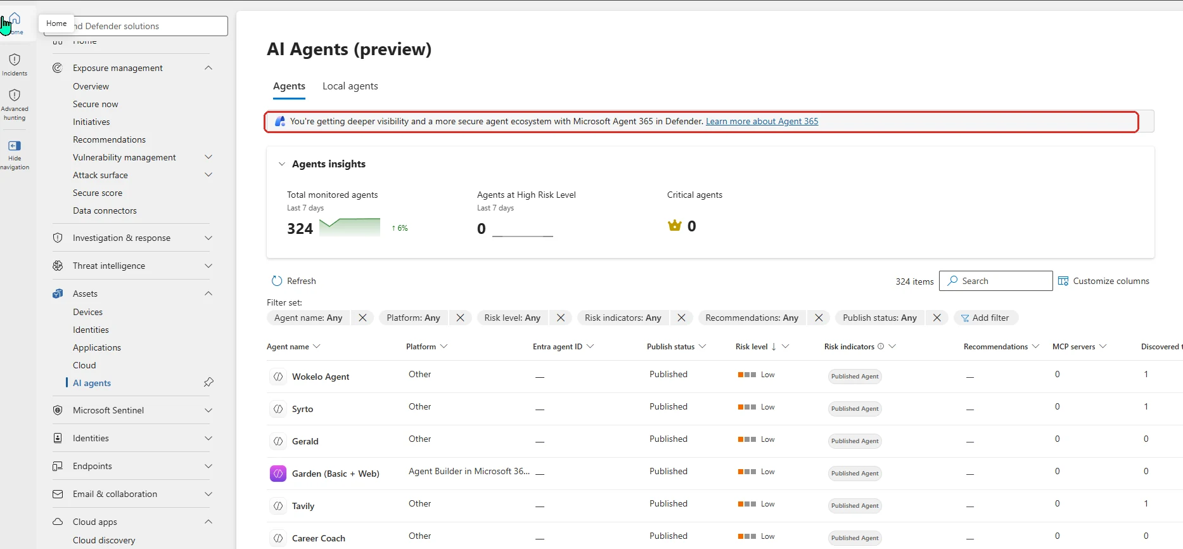Collapse the Agents insights section

[x=282, y=164]
